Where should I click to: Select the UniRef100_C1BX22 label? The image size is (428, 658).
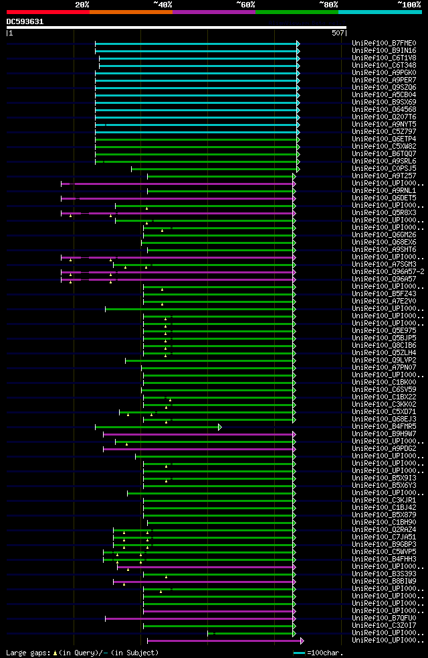point(384,397)
